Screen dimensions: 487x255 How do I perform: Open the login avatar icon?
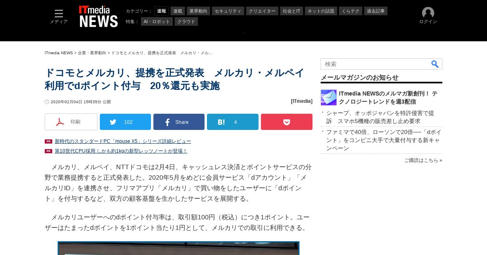(428, 13)
